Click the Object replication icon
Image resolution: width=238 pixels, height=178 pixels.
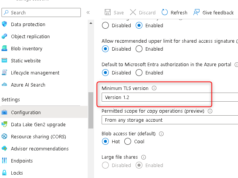click(5, 37)
